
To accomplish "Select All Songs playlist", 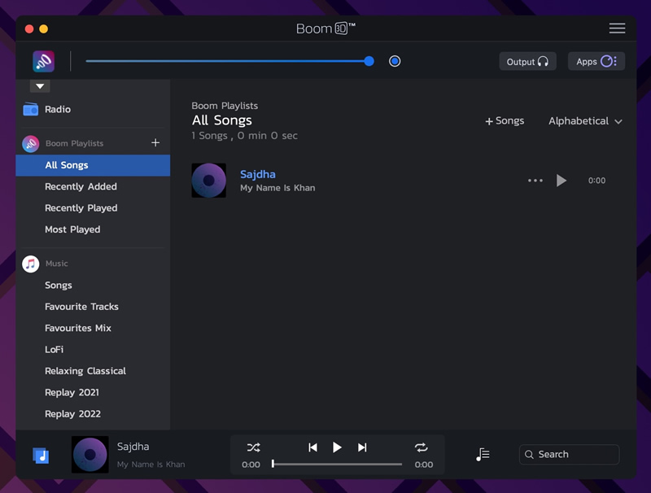I will point(93,165).
